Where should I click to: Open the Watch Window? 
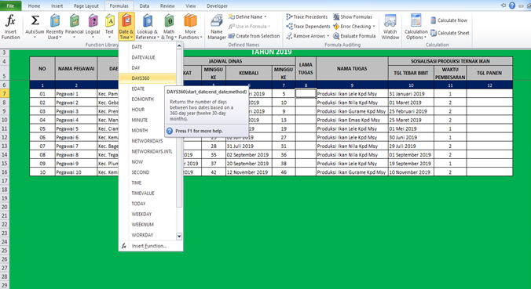390,27
